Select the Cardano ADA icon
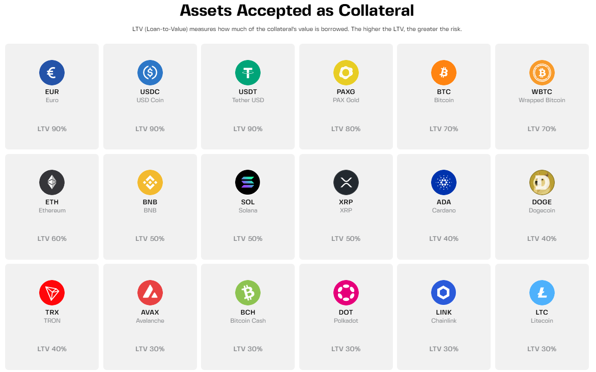 (444, 182)
